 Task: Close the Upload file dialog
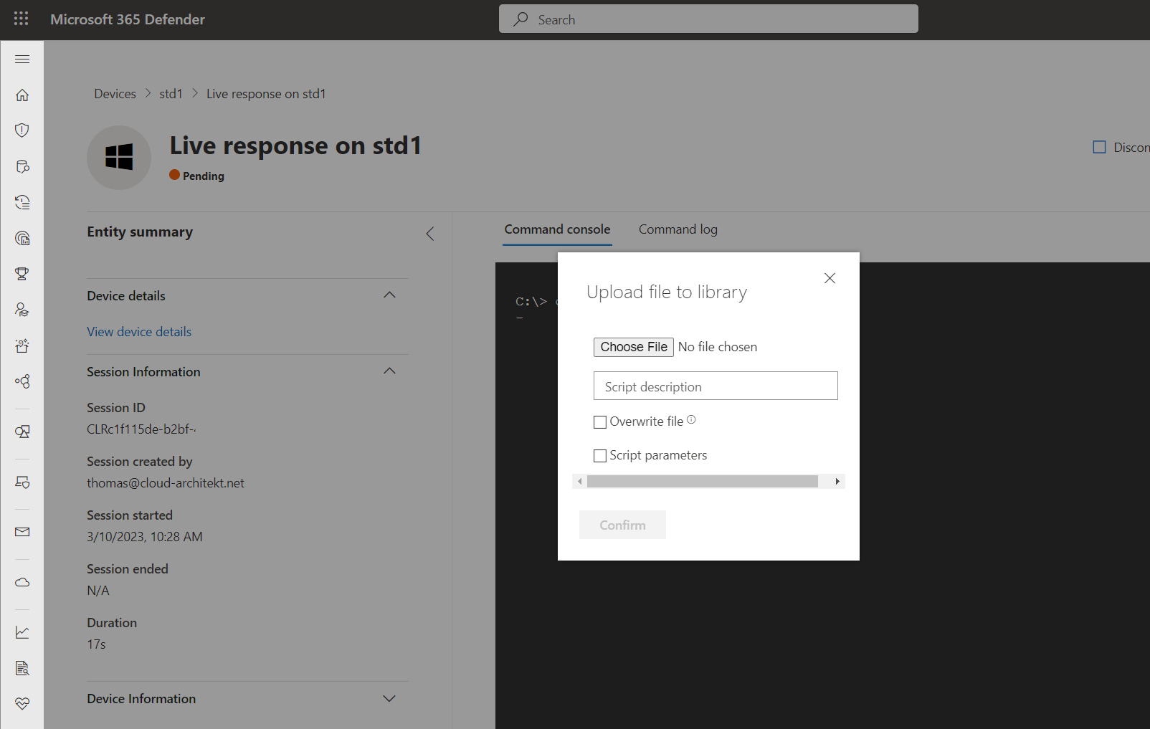(x=830, y=278)
